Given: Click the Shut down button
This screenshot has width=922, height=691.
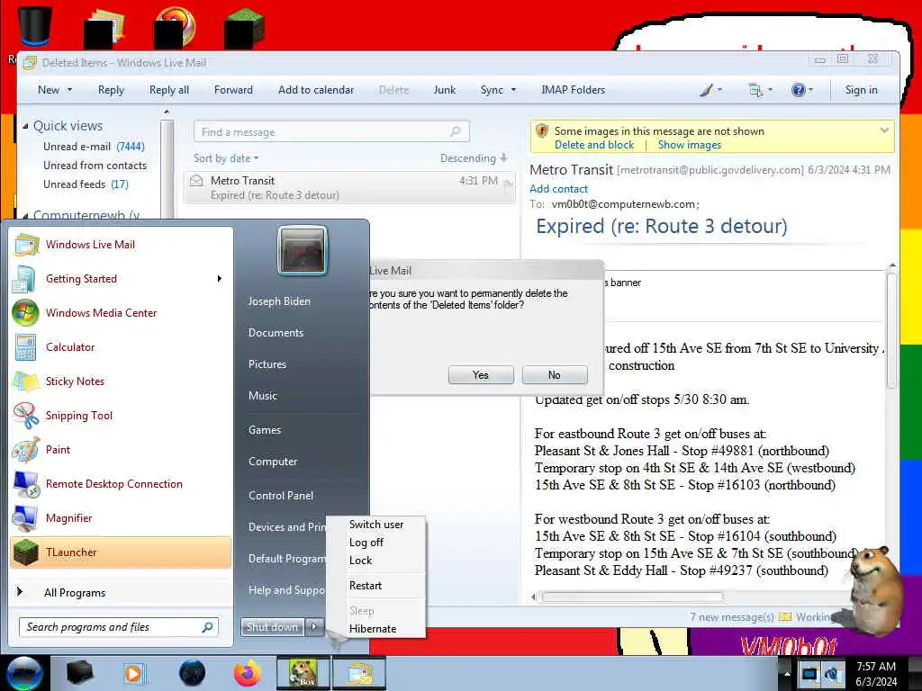Looking at the screenshot, I should (x=272, y=627).
